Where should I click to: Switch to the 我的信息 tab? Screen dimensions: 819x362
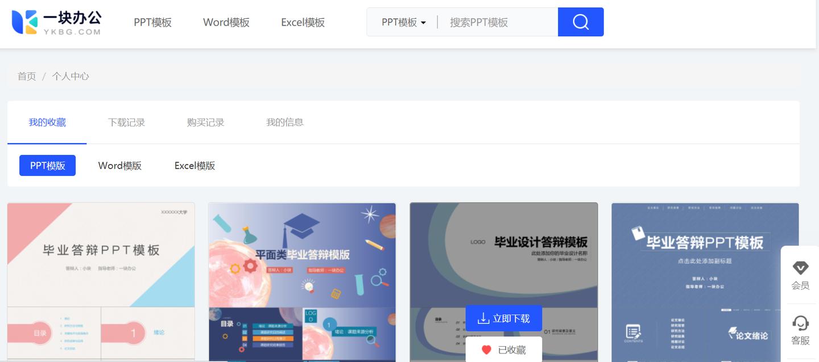click(284, 122)
